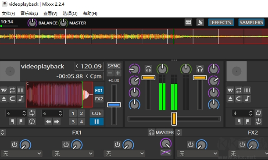
Task: Jump forward with the right beatjump arrow
Action: click(x=57, y=121)
